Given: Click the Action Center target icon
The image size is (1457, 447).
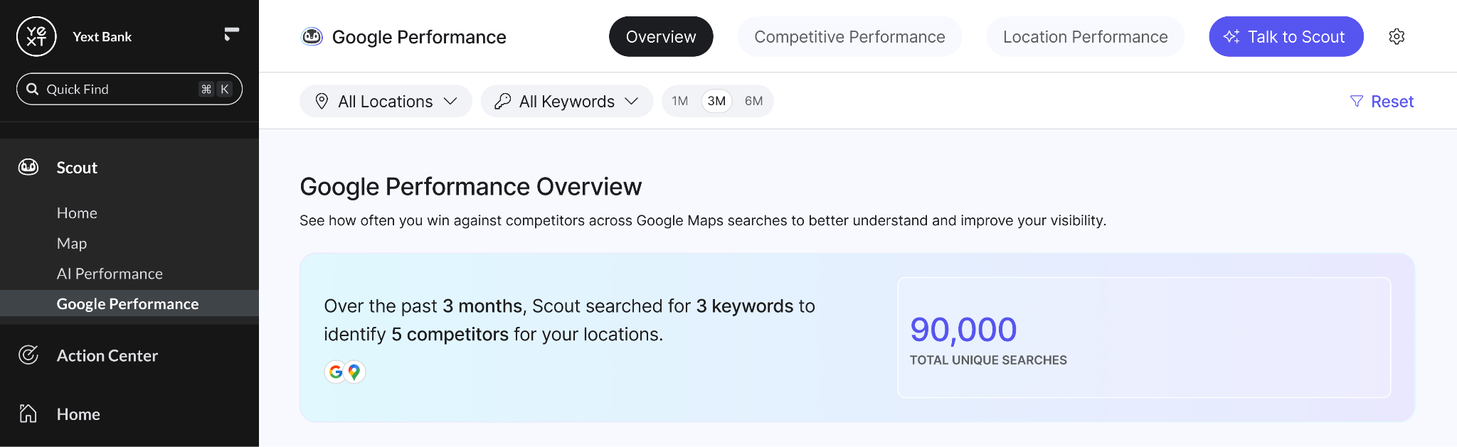Looking at the screenshot, I should tap(28, 355).
